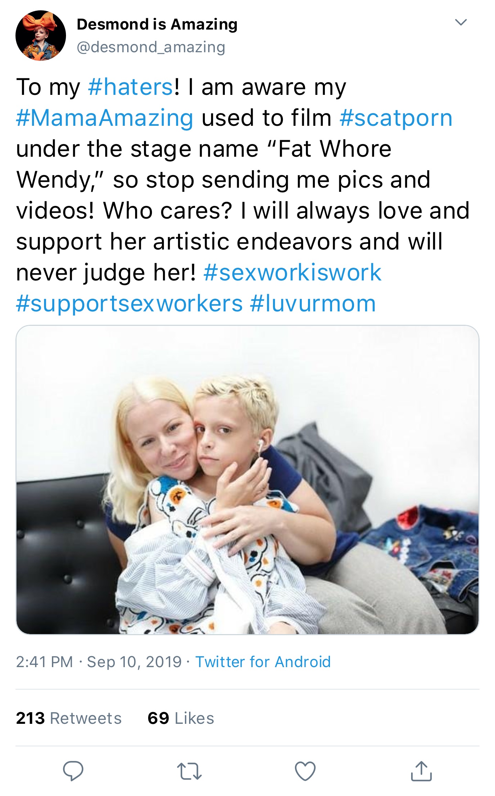Open the display name Desmond is Amazing

(x=157, y=24)
